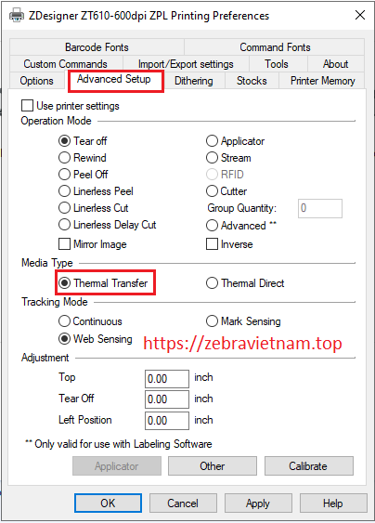Viewport: 375px width, 523px height.
Task: Choose Linerless Cut mode
Action: point(94,208)
